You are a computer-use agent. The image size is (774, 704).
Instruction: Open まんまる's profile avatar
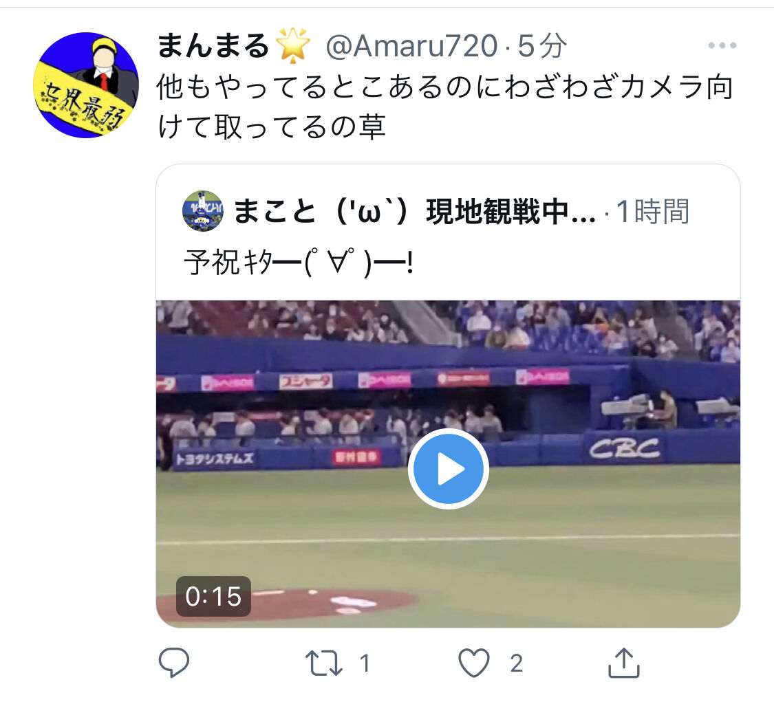click(x=86, y=85)
